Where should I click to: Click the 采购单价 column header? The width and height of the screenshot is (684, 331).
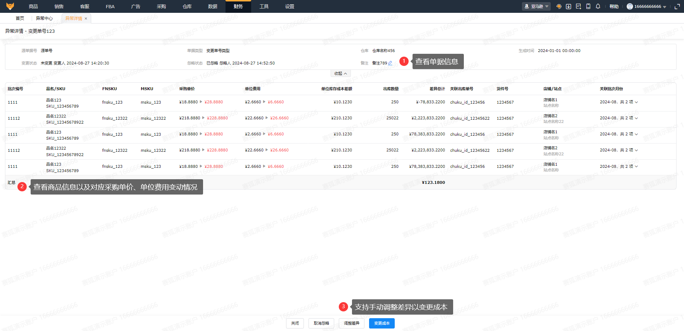(x=187, y=89)
